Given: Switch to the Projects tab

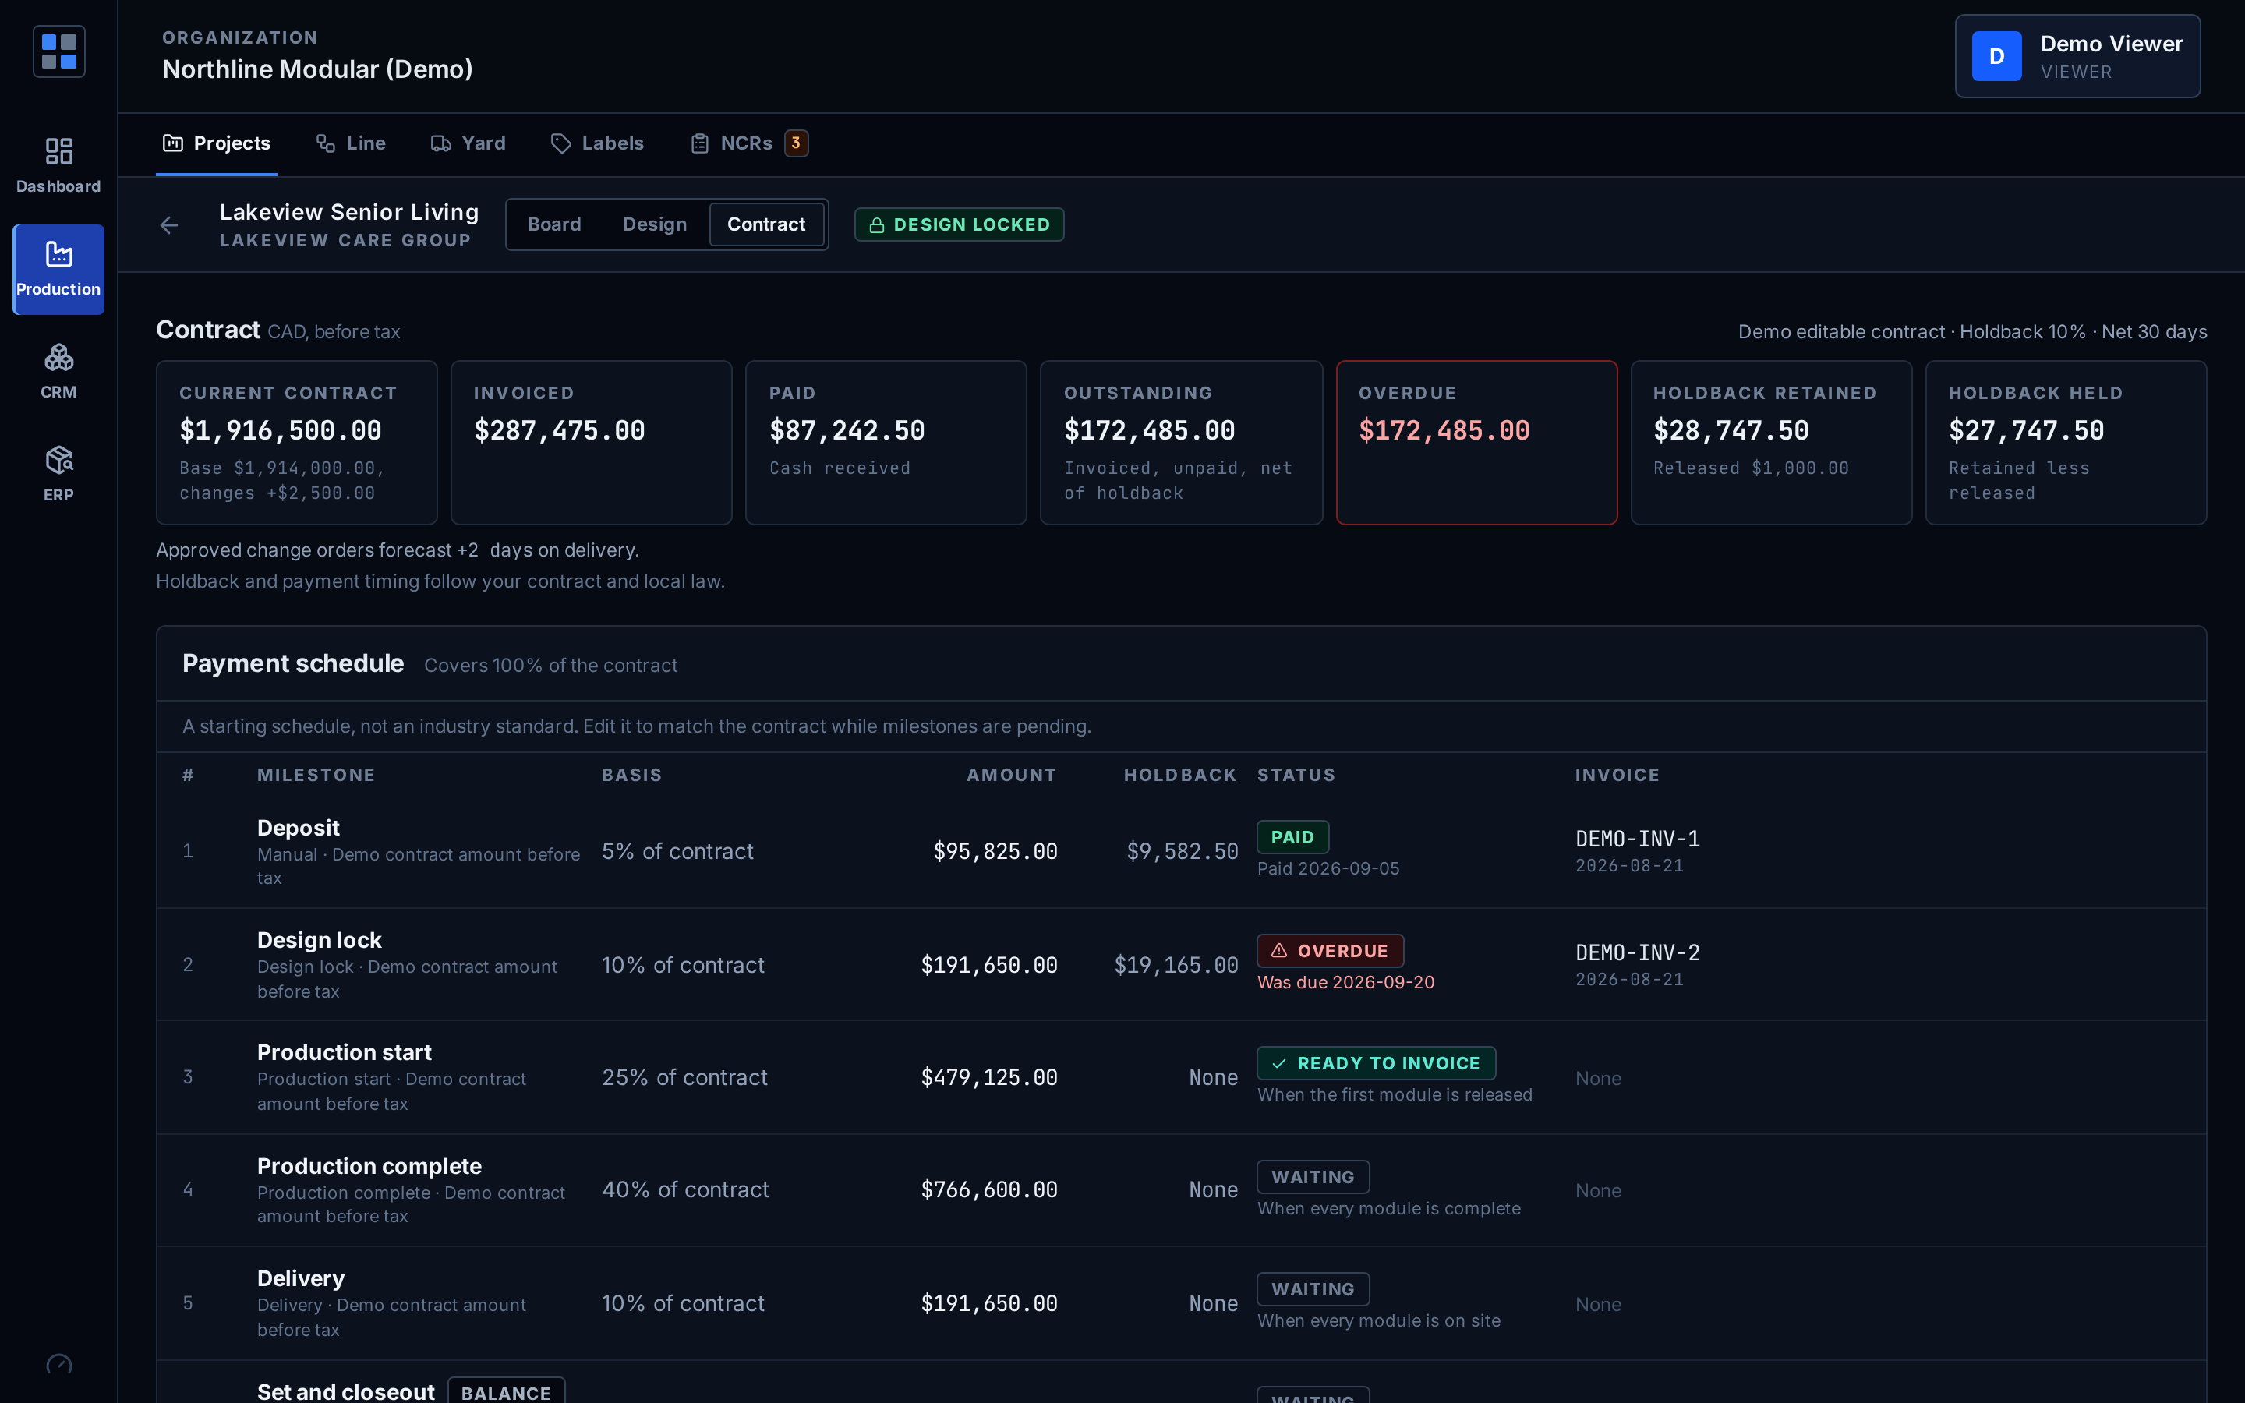Looking at the screenshot, I should coord(217,144).
